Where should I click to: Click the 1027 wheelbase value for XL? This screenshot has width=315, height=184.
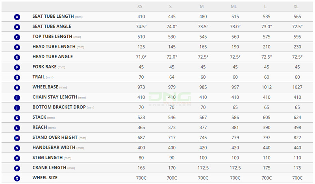pos(297,87)
